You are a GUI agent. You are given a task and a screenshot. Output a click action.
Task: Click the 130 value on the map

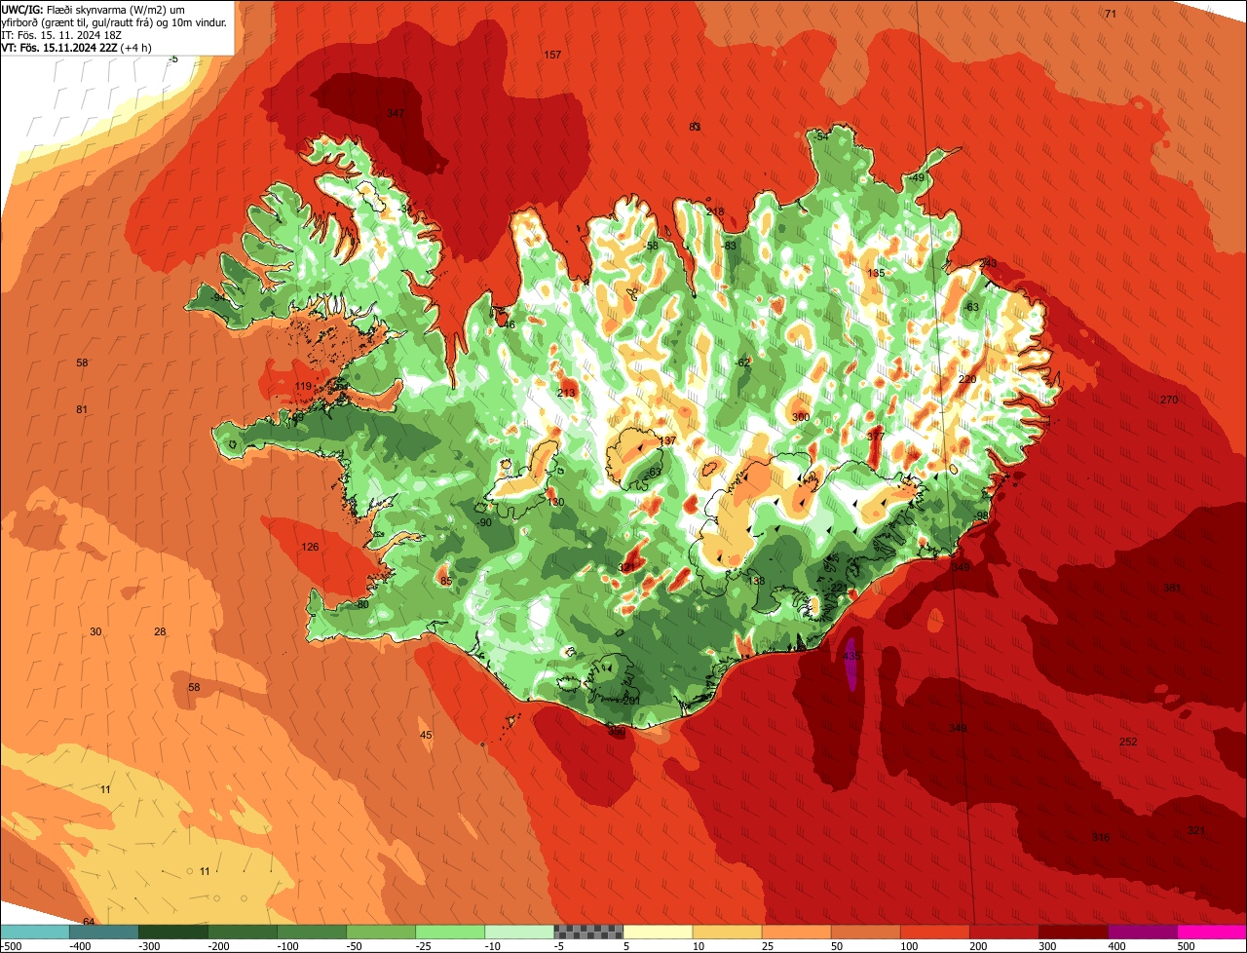[555, 502]
